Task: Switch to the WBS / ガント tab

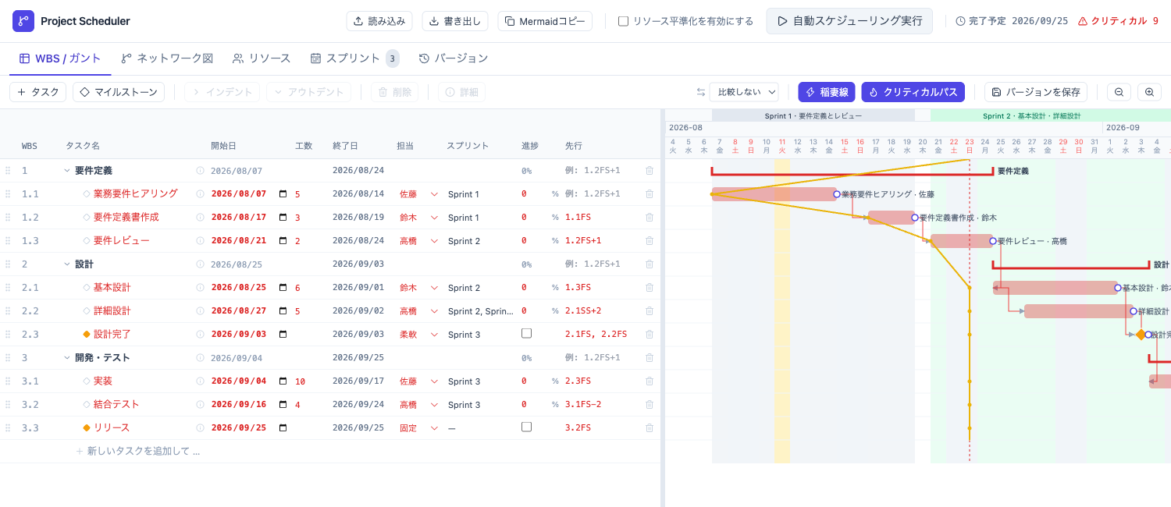Action: pos(60,58)
